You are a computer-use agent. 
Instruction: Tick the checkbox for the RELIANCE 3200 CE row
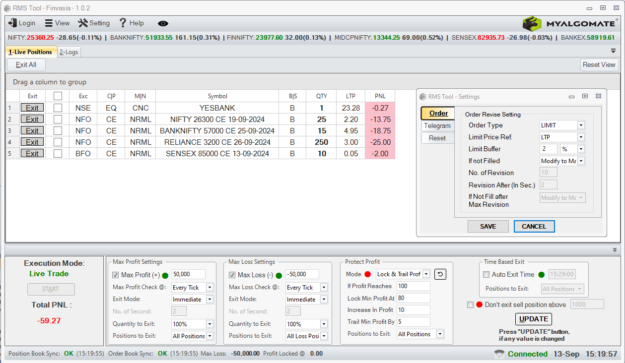(x=58, y=142)
